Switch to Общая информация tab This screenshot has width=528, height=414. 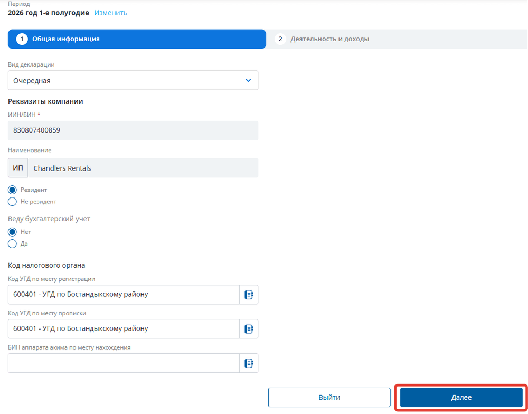tap(137, 39)
